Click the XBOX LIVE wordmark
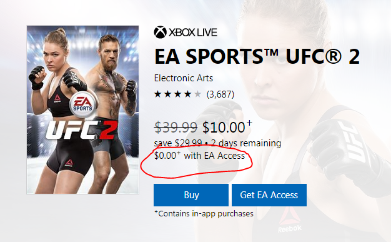 (193, 33)
